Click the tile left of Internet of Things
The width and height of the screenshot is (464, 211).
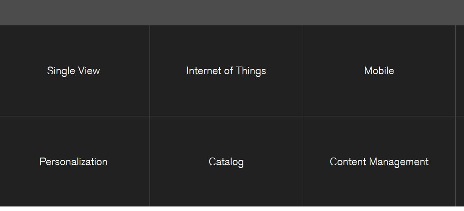tap(73, 71)
